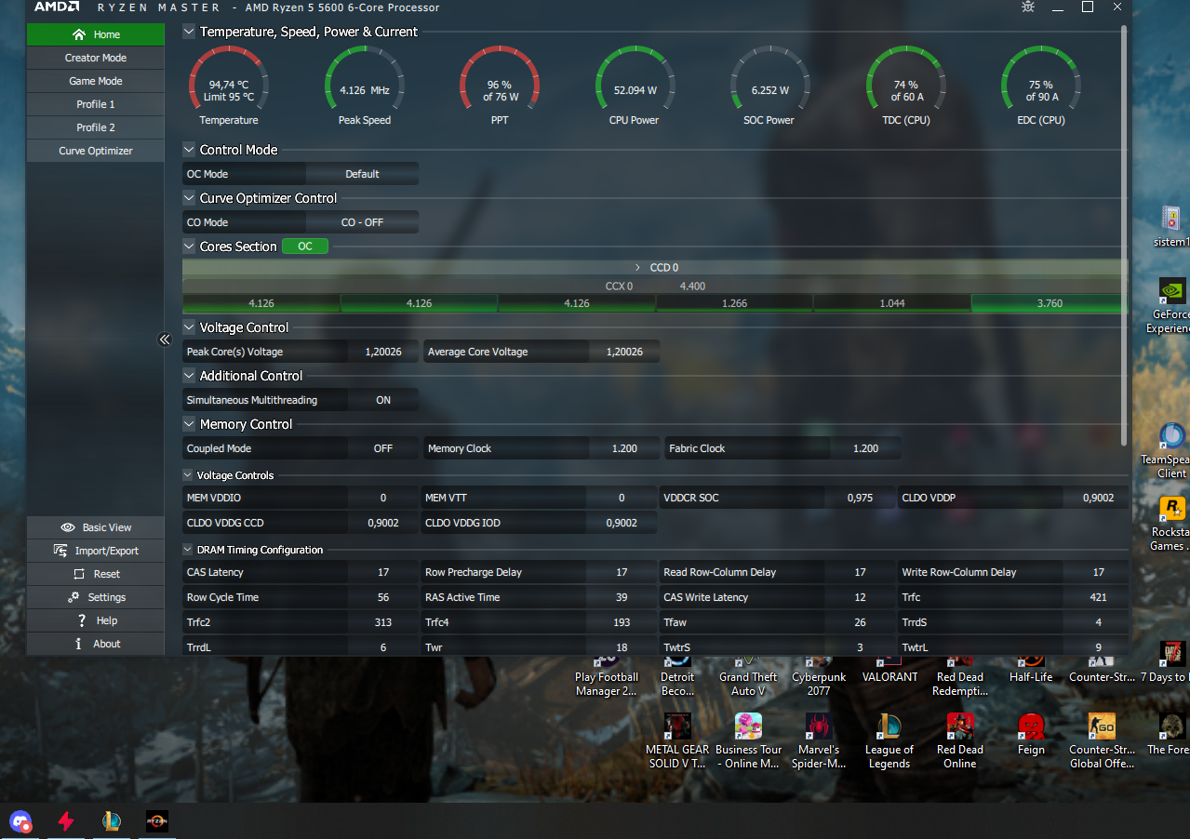This screenshot has height=839, width=1190.
Task: Open Feign desktop shortcut
Action: pyautogui.click(x=1031, y=734)
